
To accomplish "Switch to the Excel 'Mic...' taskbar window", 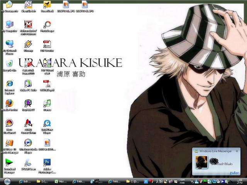I will coord(61,182).
